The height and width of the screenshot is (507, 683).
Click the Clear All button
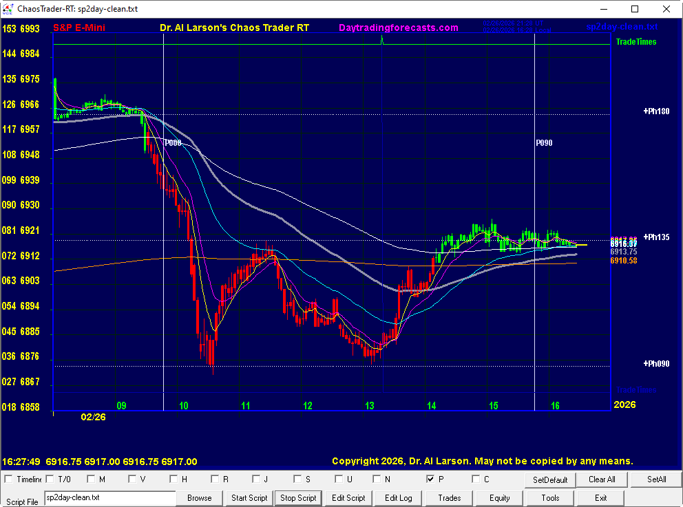coord(601,479)
